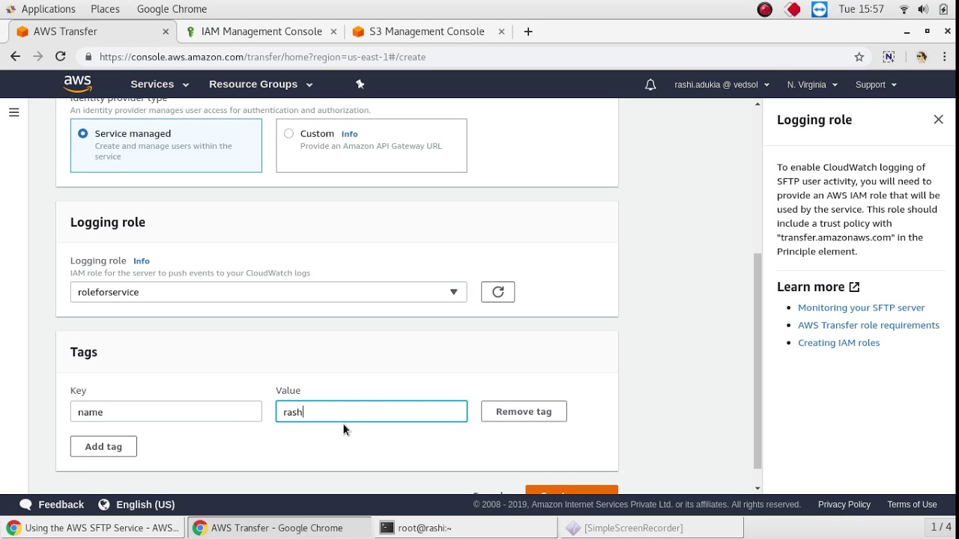Viewport: 959px width, 539px height.
Task: Open the Wi-Fi network indicator
Action: [904, 10]
